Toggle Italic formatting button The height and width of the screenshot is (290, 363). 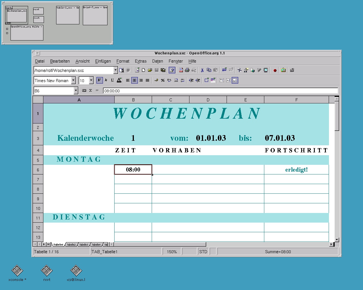click(x=106, y=80)
